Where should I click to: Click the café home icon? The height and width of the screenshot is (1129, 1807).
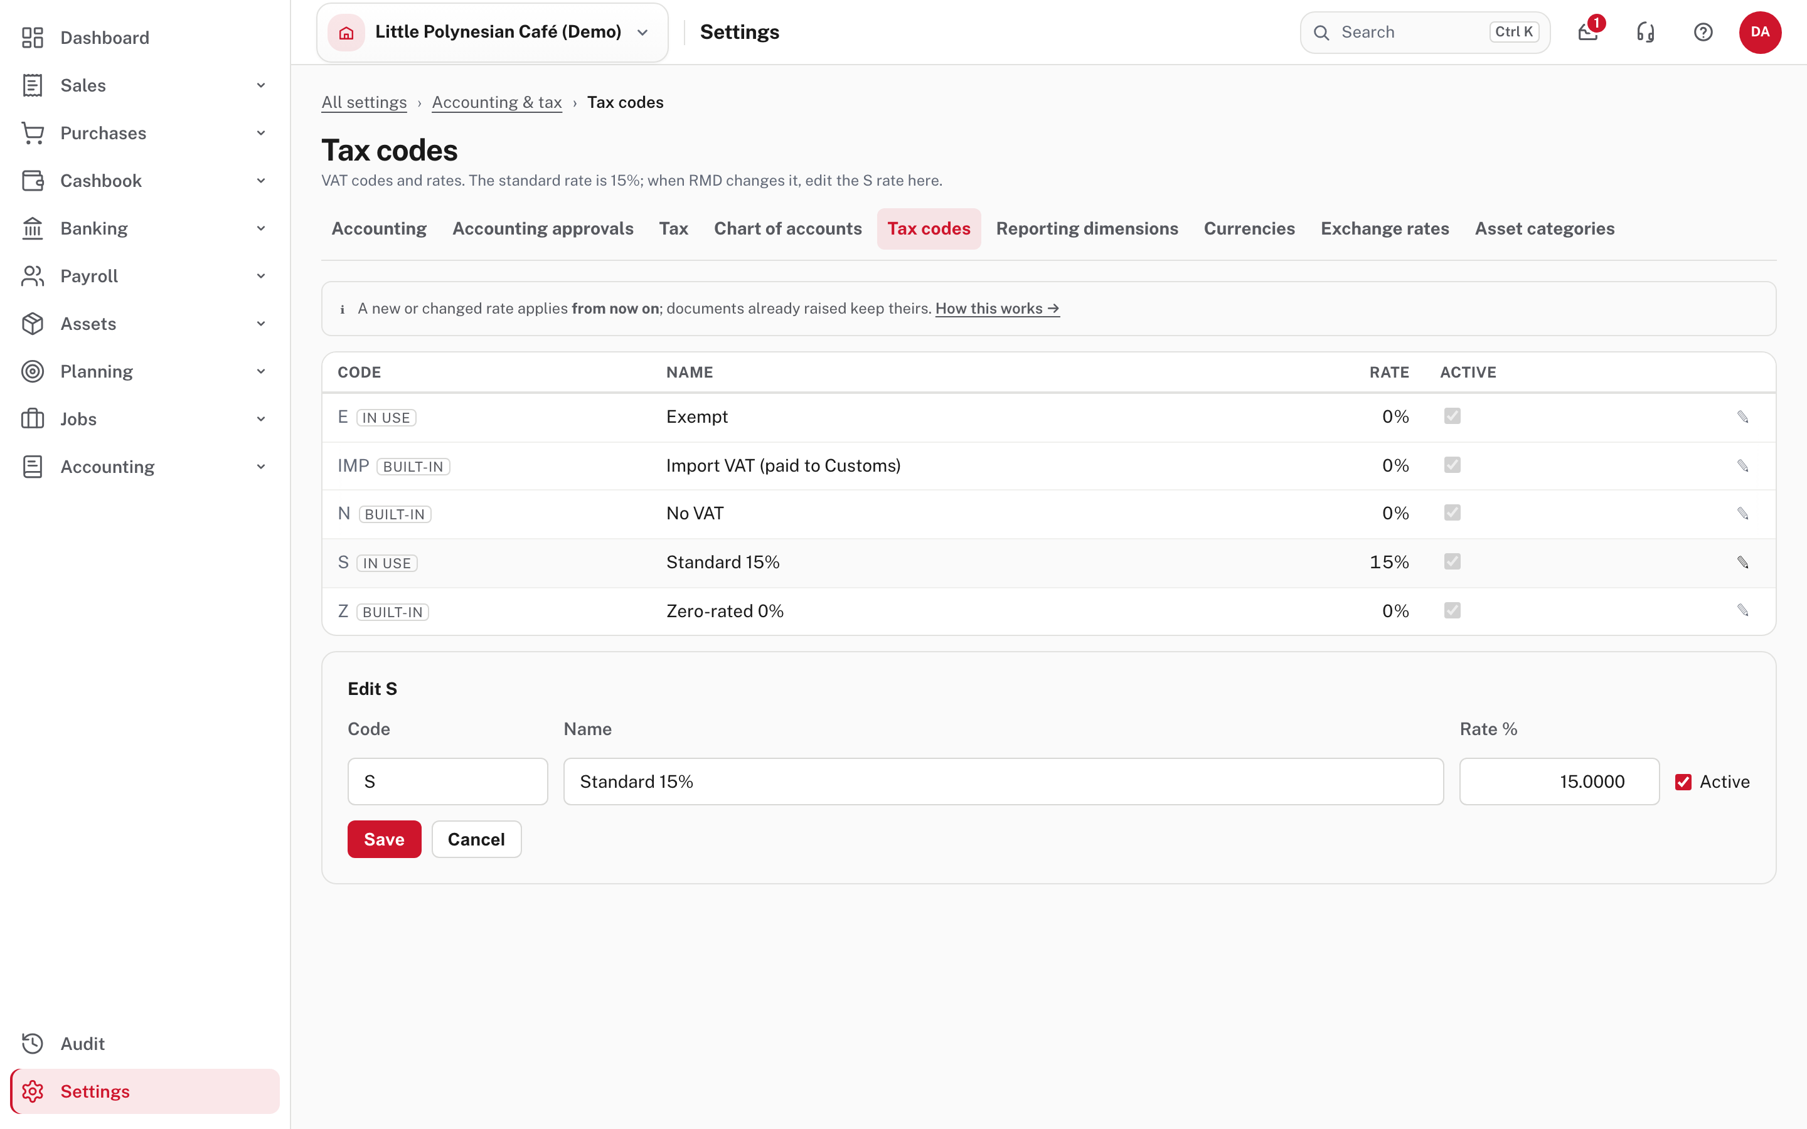(x=346, y=32)
